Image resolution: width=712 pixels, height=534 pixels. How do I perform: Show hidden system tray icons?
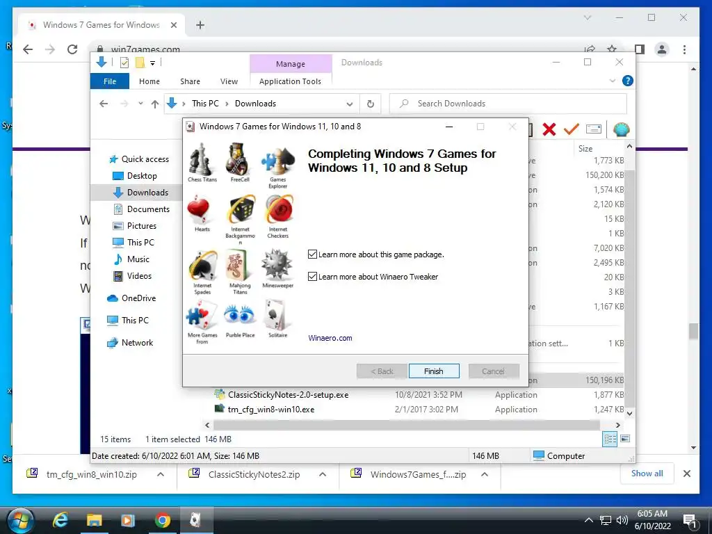click(588, 520)
